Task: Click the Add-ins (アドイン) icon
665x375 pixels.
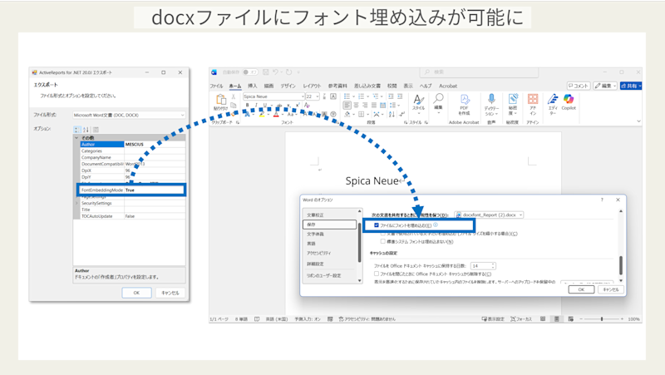Action: click(x=533, y=99)
